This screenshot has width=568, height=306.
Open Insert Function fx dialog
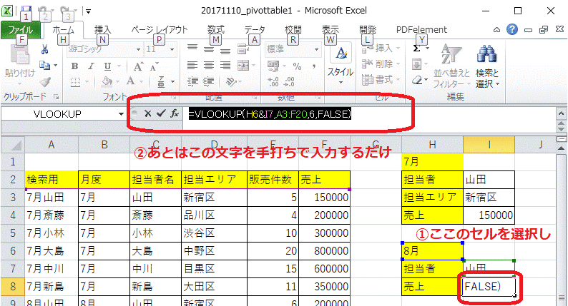click(x=174, y=113)
